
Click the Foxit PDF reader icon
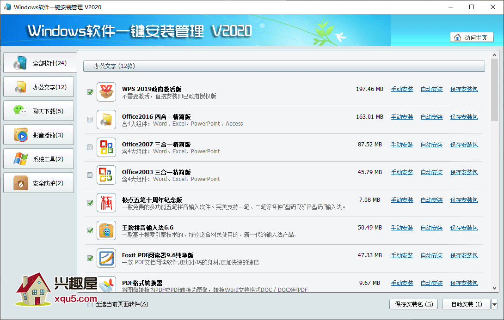pos(106,258)
